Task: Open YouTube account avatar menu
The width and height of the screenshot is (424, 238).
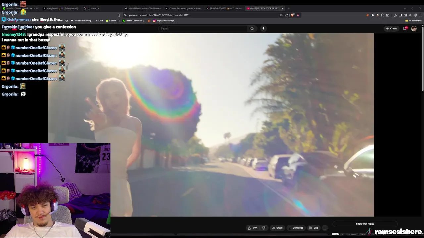Action: pyautogui.click(x=414, y=29)
